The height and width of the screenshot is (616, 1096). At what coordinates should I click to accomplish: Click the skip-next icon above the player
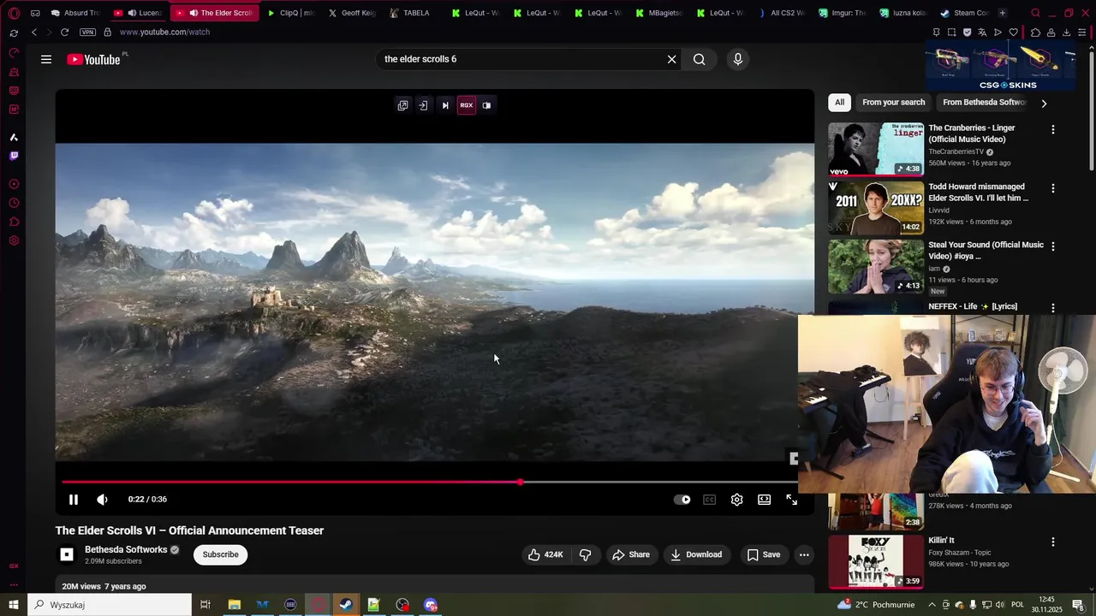(x=445, y=105)
